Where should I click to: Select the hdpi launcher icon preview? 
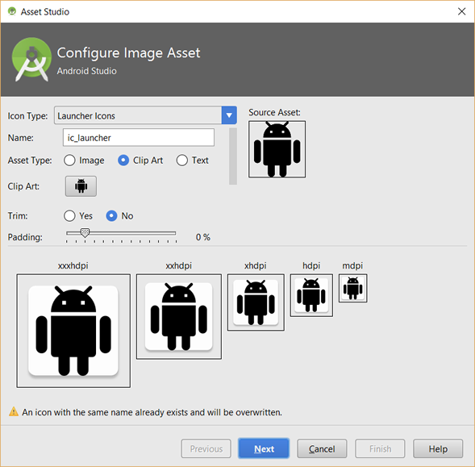coord(311,295)
